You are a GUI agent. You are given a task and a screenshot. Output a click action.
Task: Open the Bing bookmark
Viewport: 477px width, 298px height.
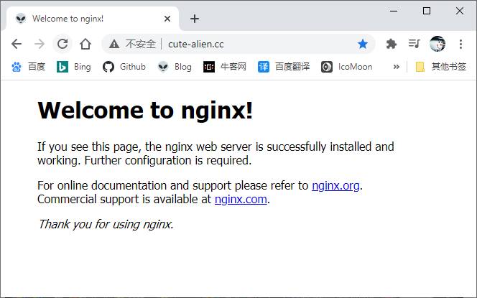click(74, 67)
